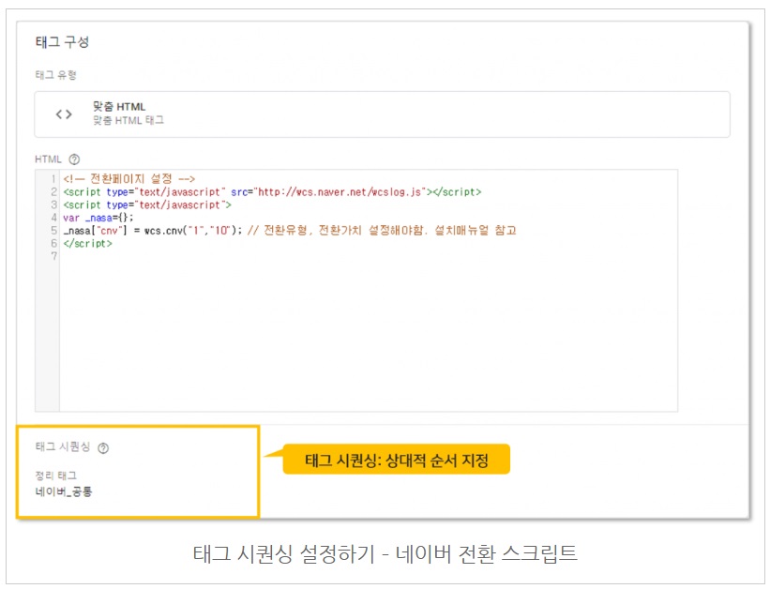Click the 전환페이지 설정 comment line
This screenshot has height=589, width=770.
click(129, 179)
